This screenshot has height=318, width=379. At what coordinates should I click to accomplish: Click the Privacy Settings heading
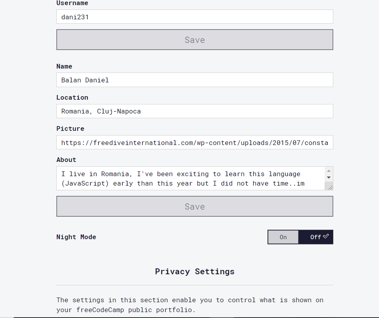point(195,272)
